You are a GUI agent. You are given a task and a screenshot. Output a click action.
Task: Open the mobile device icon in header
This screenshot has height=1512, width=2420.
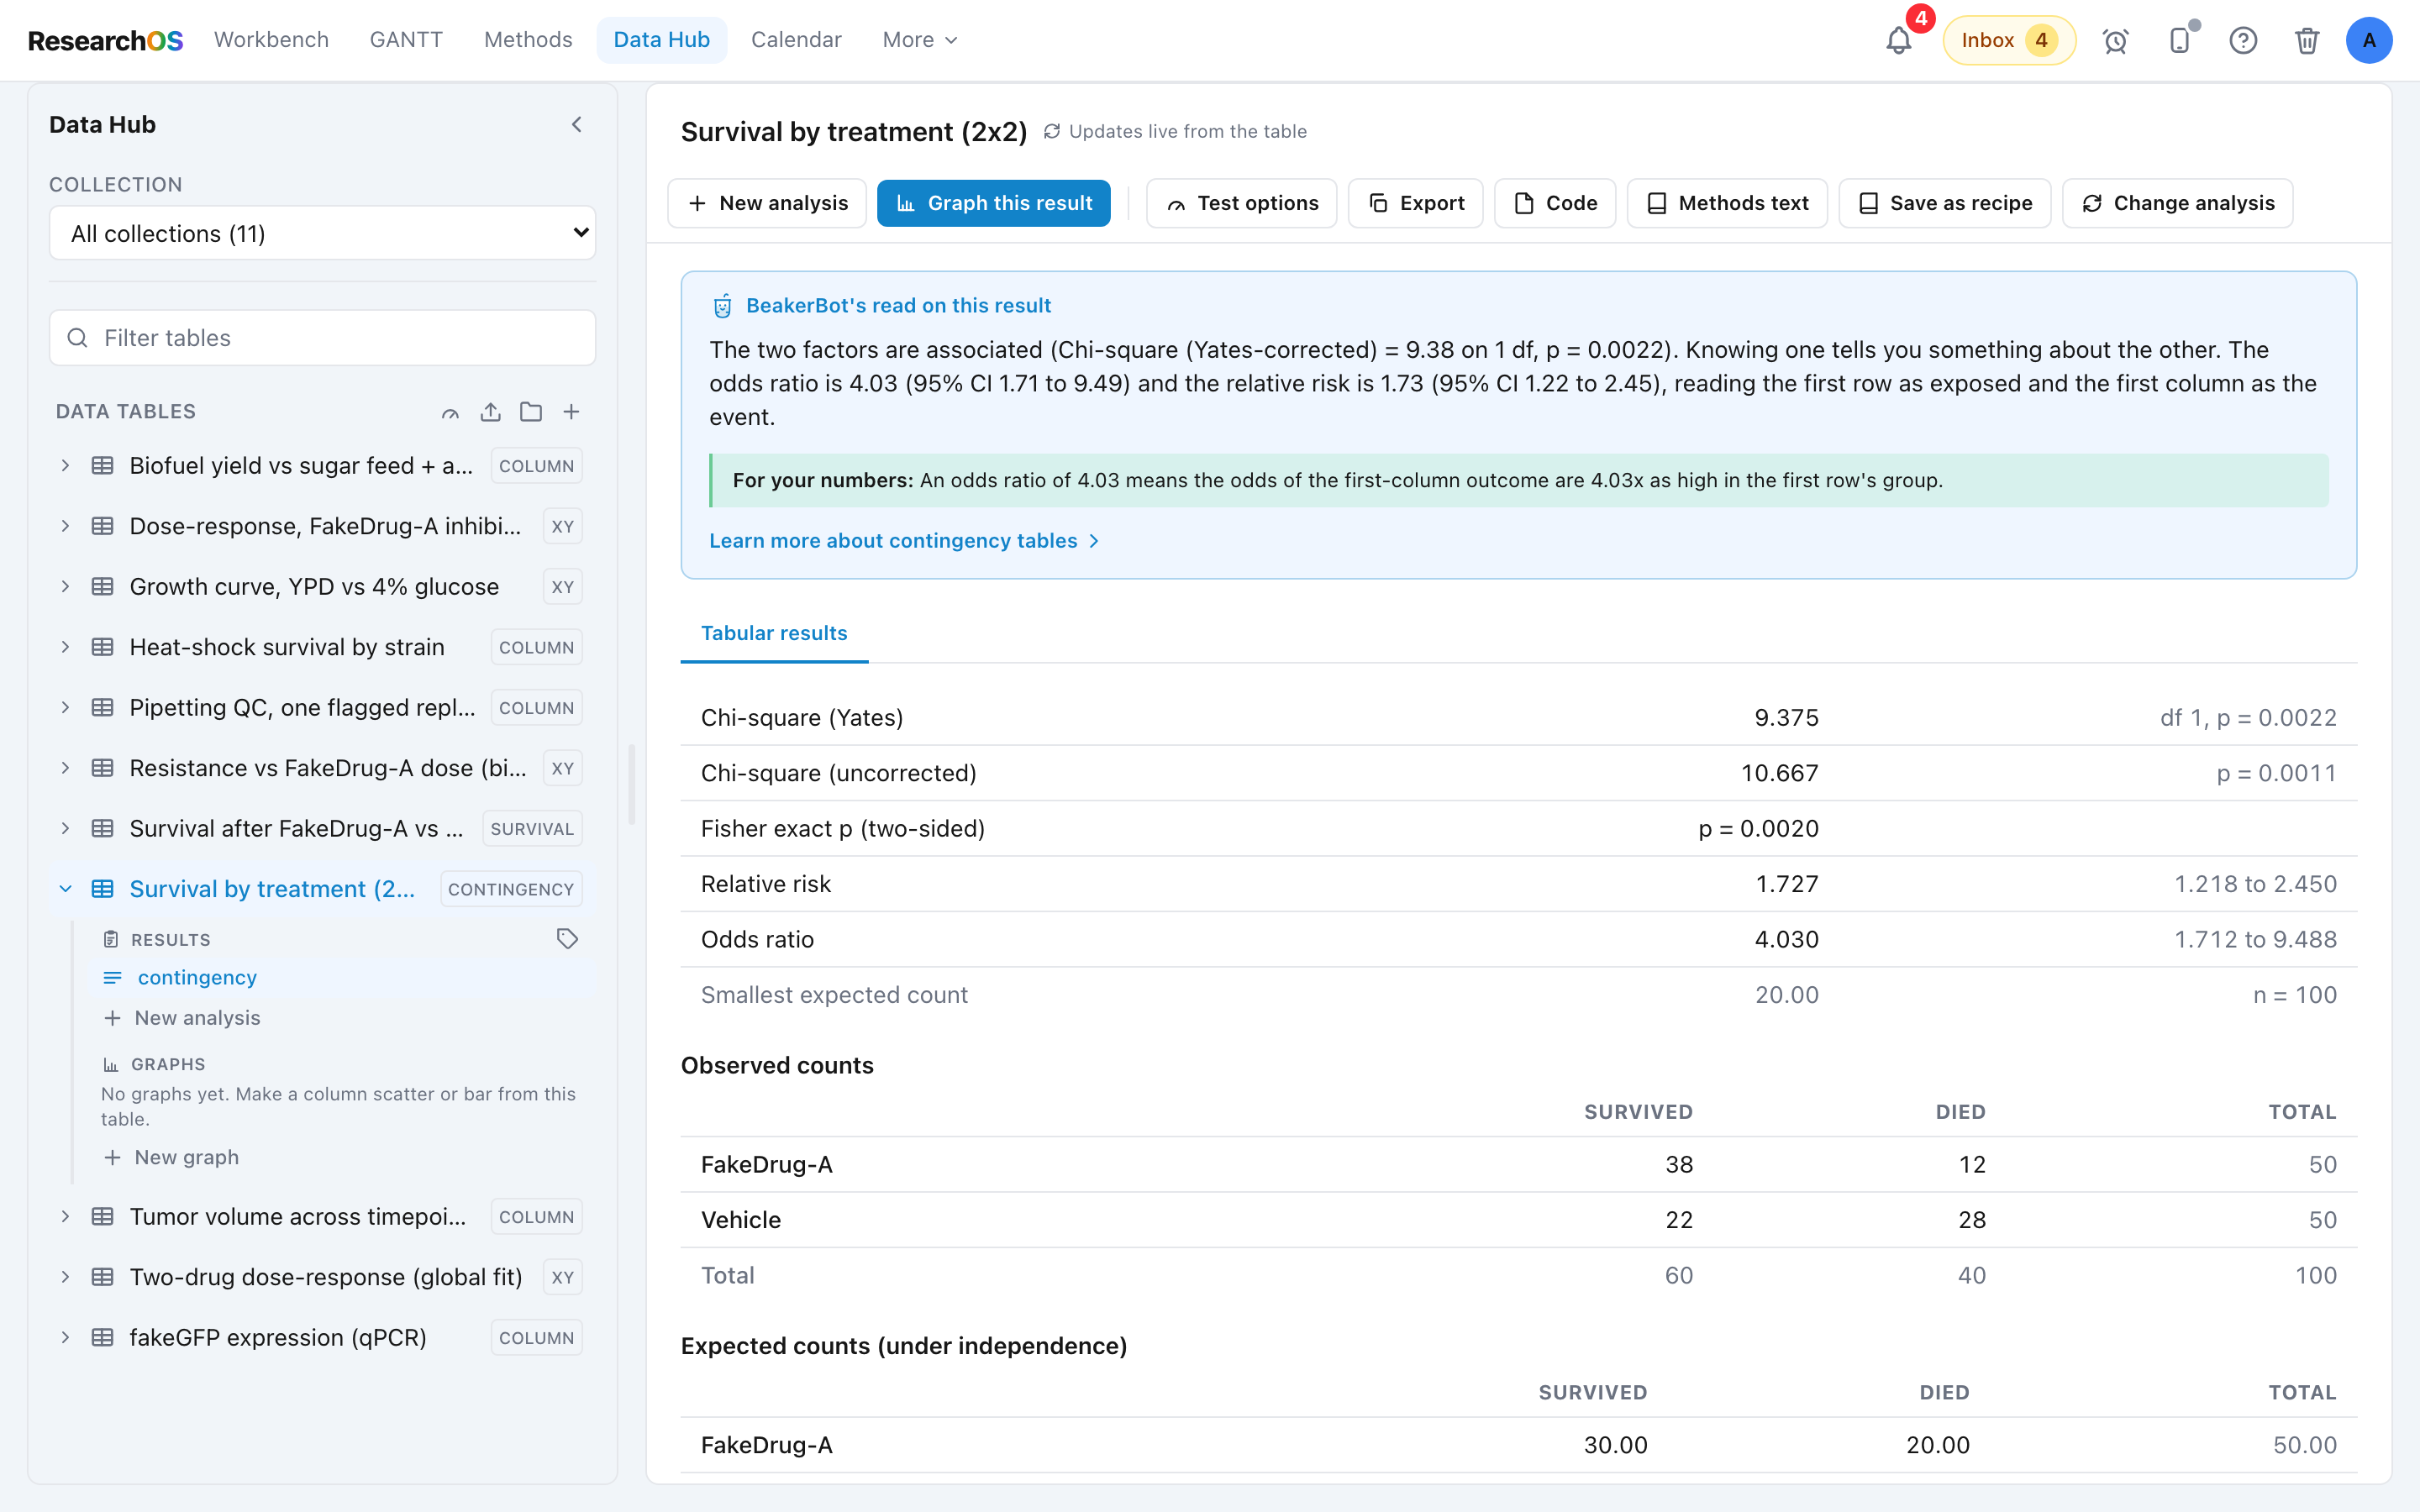[x=2179, y=40]
